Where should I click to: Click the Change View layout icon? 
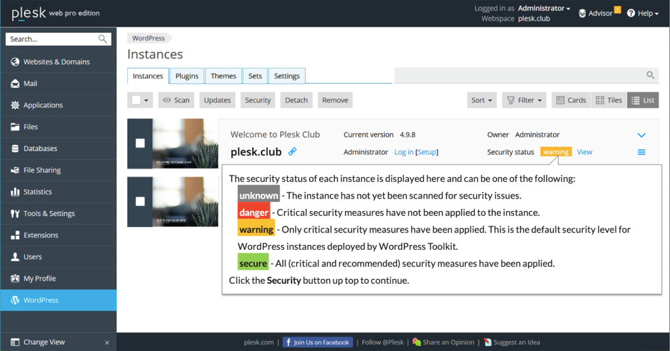coord(15,342)
